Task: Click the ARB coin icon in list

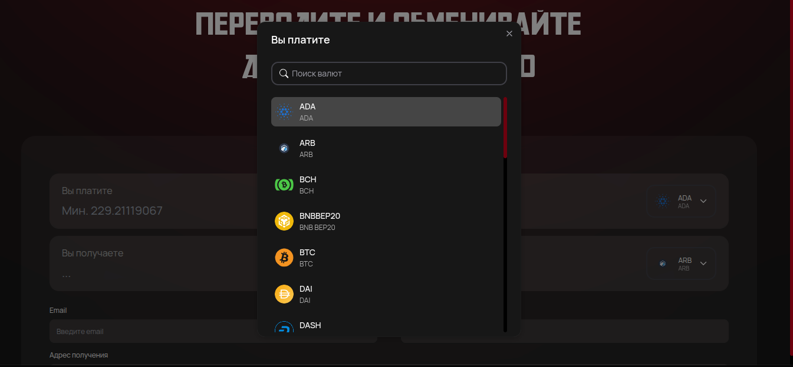Action: 284,148
